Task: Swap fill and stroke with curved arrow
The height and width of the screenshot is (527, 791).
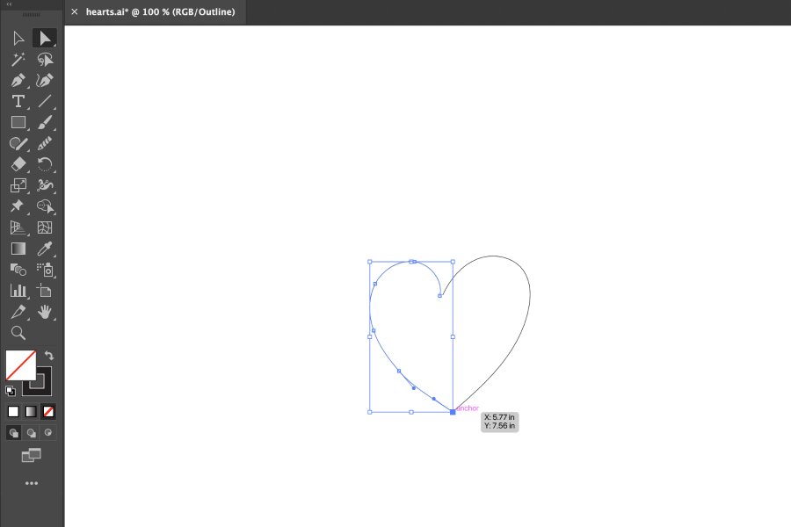Action: 49,356
